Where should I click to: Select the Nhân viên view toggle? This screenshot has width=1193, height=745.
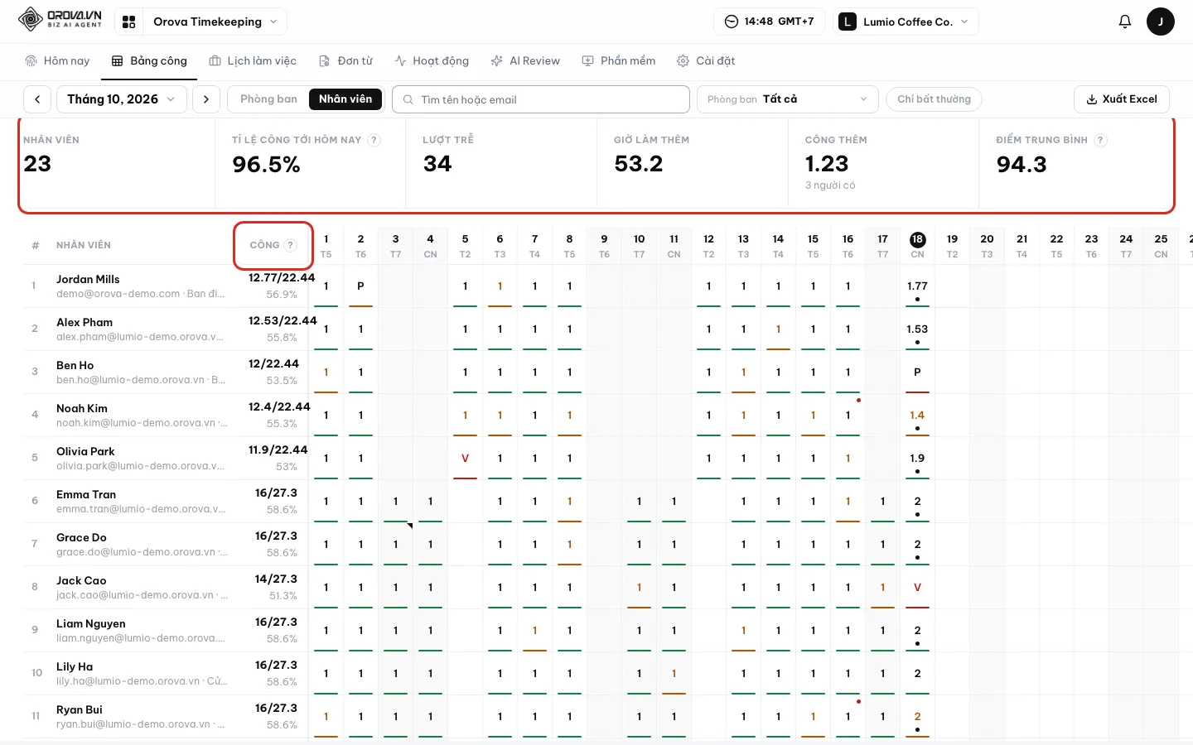coord(345,99)
